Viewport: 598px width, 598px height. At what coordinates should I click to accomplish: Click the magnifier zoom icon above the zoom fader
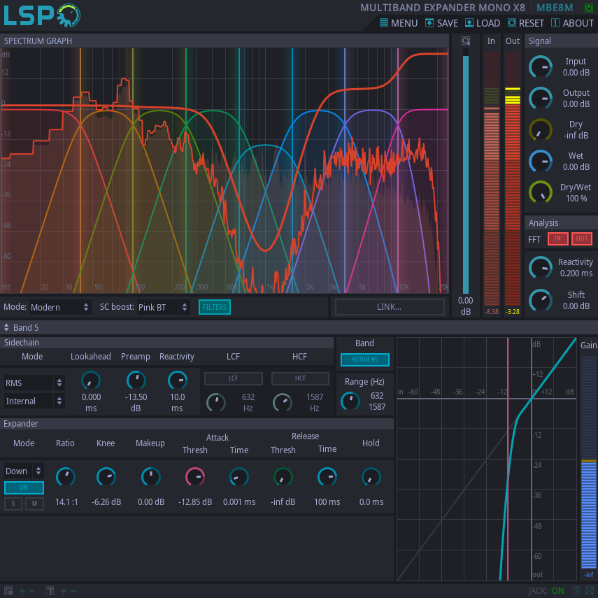(466, 41)
